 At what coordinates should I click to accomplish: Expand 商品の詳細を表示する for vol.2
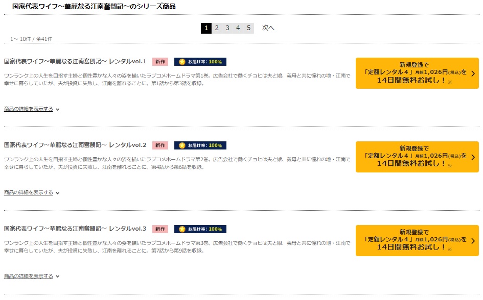tap(31, 192)
